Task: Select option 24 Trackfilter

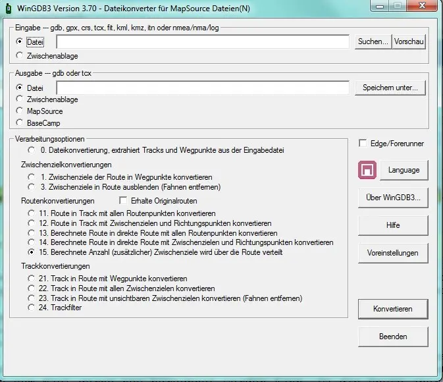Action: [31, 308]
